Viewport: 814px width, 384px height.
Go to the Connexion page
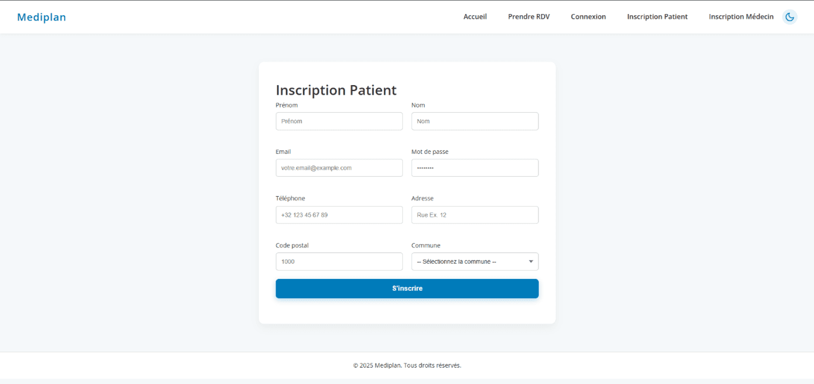[588, 16]
